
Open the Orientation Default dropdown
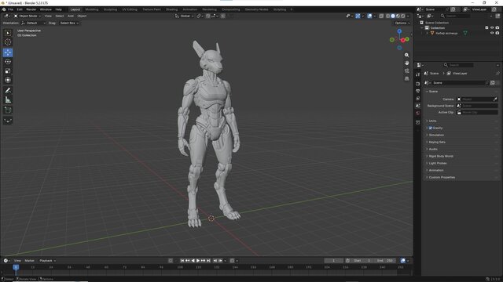coord(34,23)
